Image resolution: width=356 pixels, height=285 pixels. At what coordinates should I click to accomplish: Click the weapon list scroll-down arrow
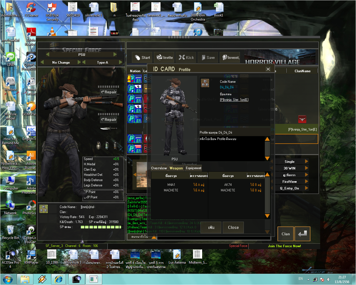[x=267, y=216]
